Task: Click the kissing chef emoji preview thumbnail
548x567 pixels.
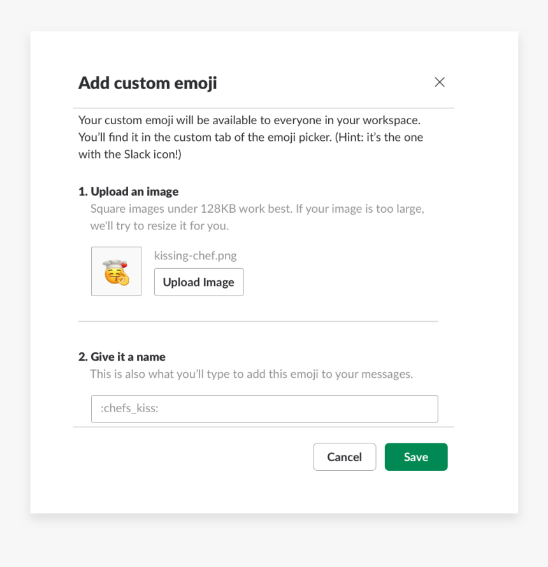Action: [x=116, y=271]
